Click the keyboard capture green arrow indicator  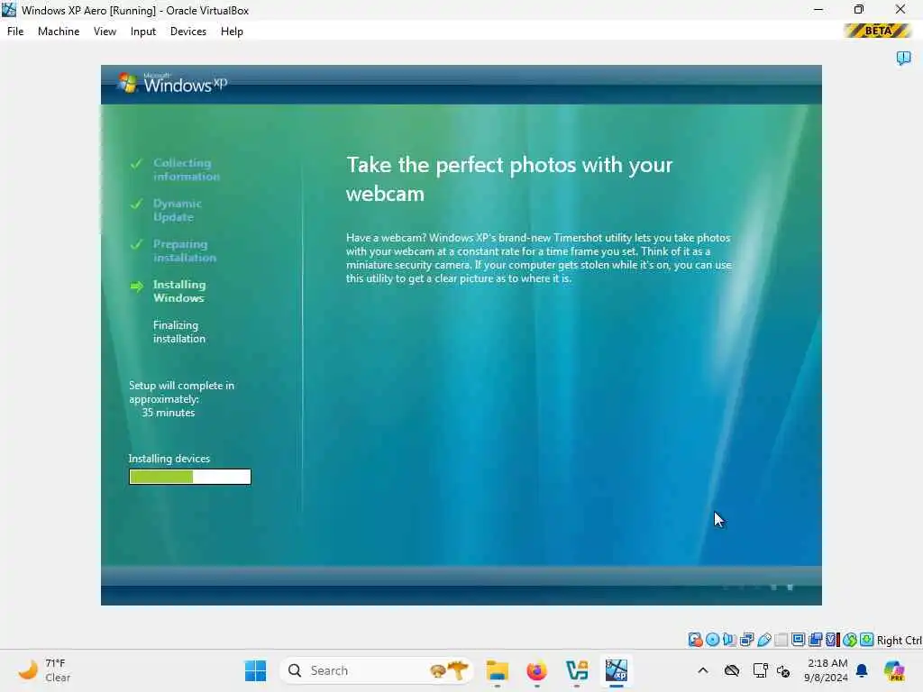pos(866,640)
